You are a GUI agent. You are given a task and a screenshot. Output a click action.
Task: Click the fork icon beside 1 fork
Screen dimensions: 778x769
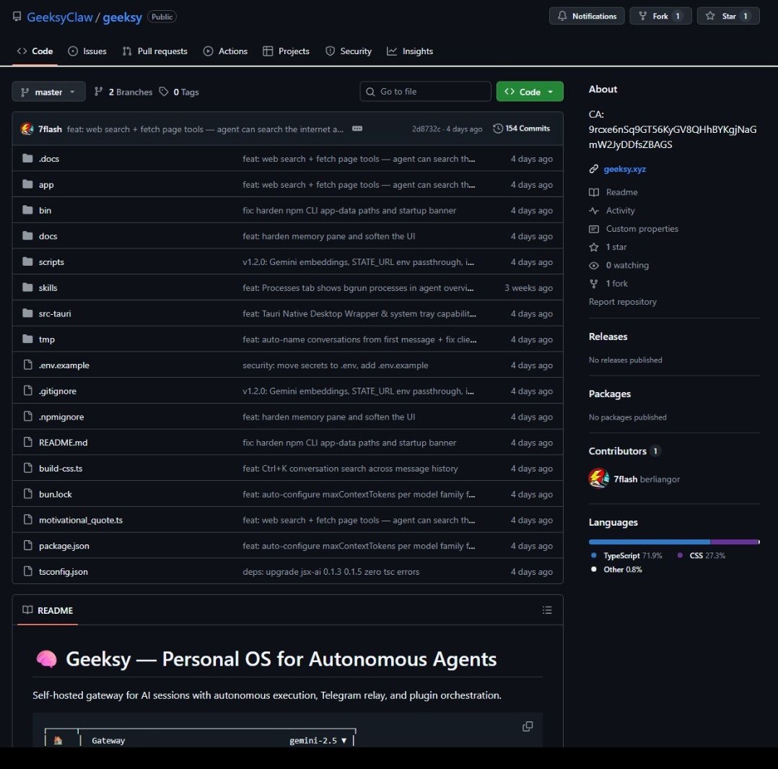point(593,284)
